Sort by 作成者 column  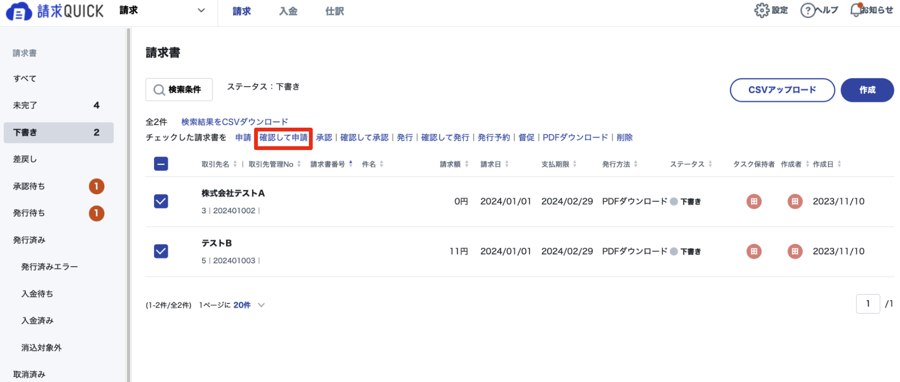tap(808, 164)
